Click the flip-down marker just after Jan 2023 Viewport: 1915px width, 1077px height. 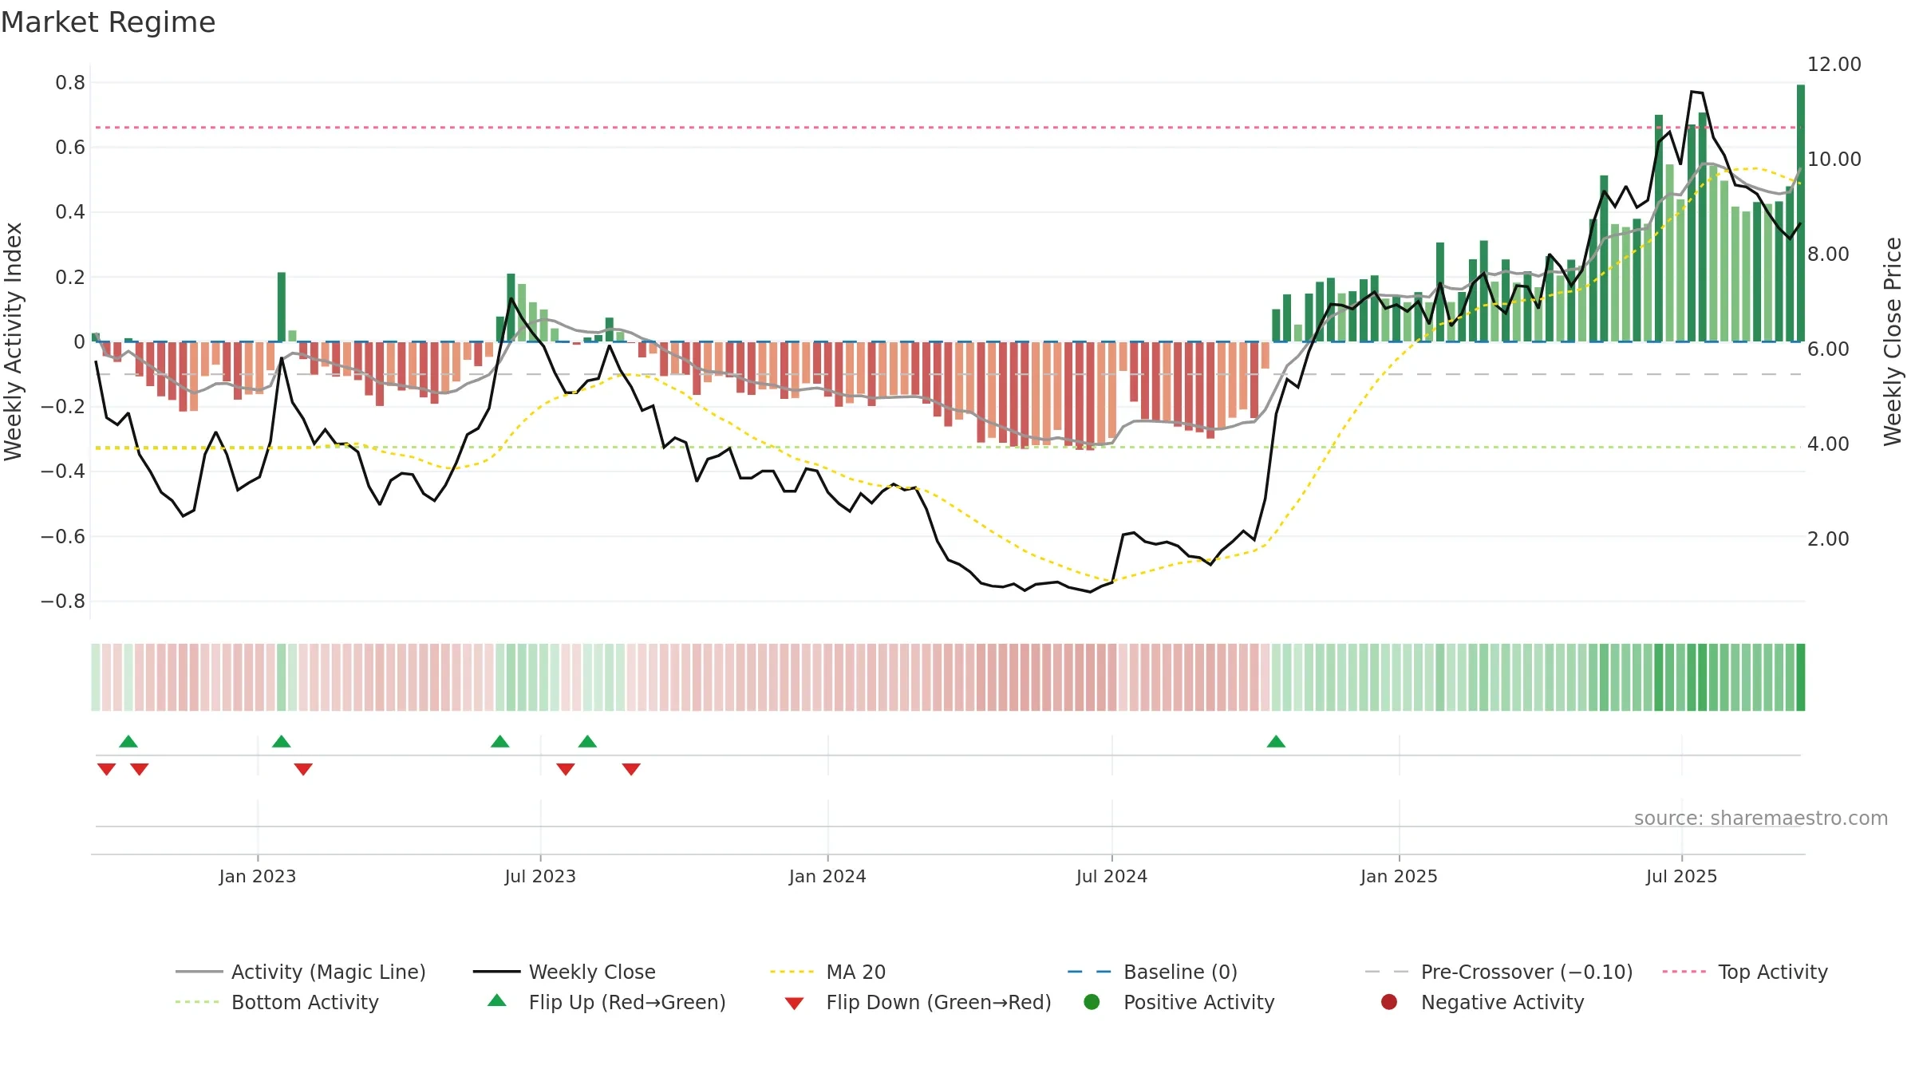tap(303, 769)
